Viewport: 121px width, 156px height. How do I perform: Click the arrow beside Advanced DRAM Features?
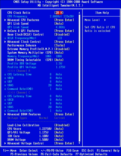coord(5,114)
